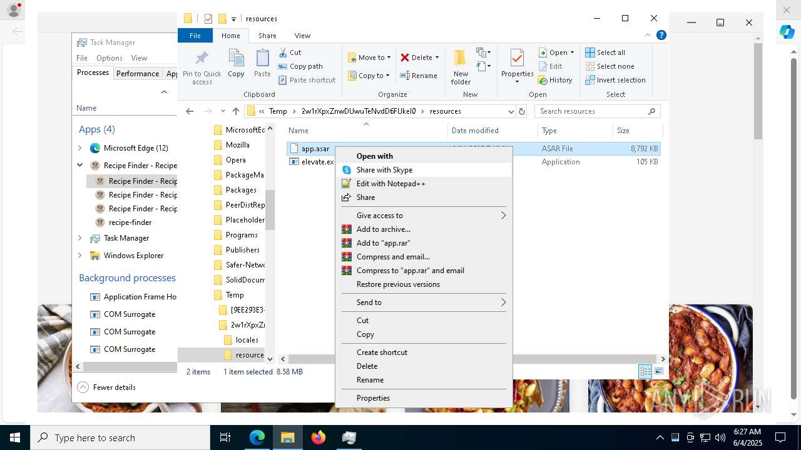Click File Explorer taskbar icon
801x450 pixels.
[x=288, y=437]
